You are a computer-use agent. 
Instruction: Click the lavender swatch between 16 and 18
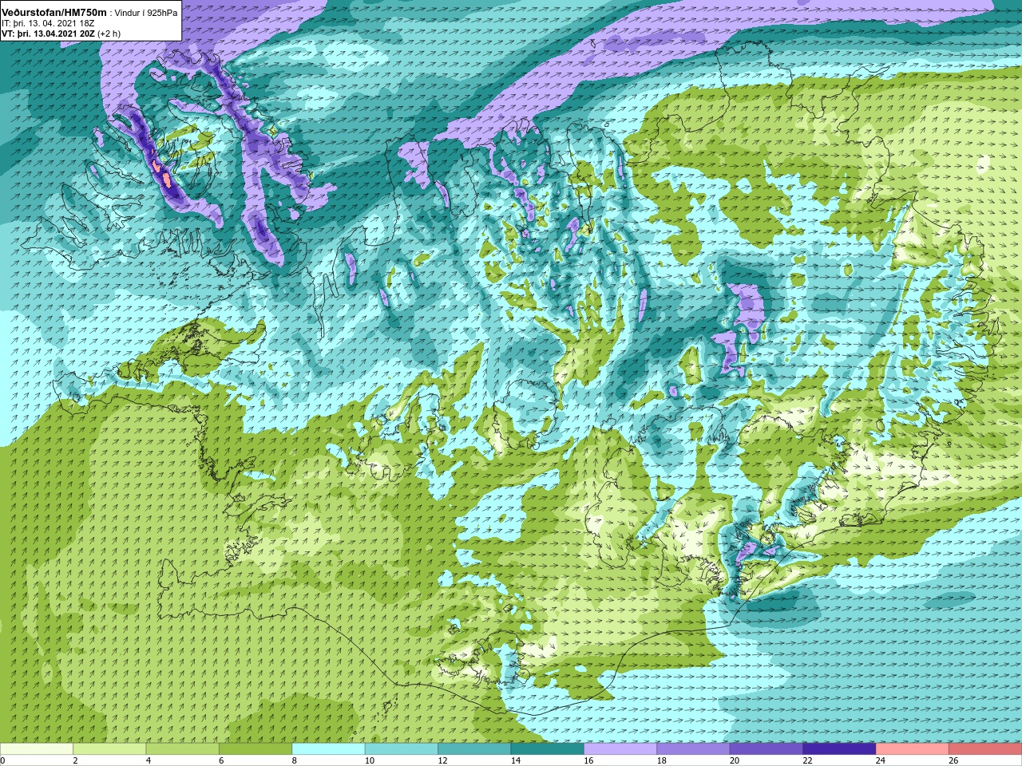point(621,748)
